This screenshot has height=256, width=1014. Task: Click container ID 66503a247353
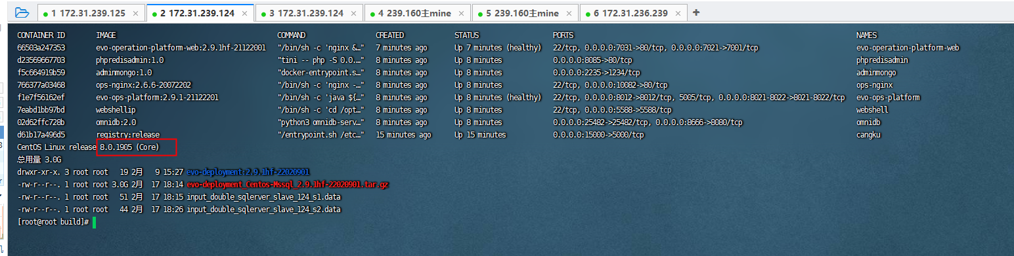(41, 48)
